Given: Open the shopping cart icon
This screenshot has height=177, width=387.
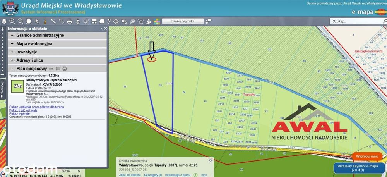Looking at the screenshot, I should 141,21.
